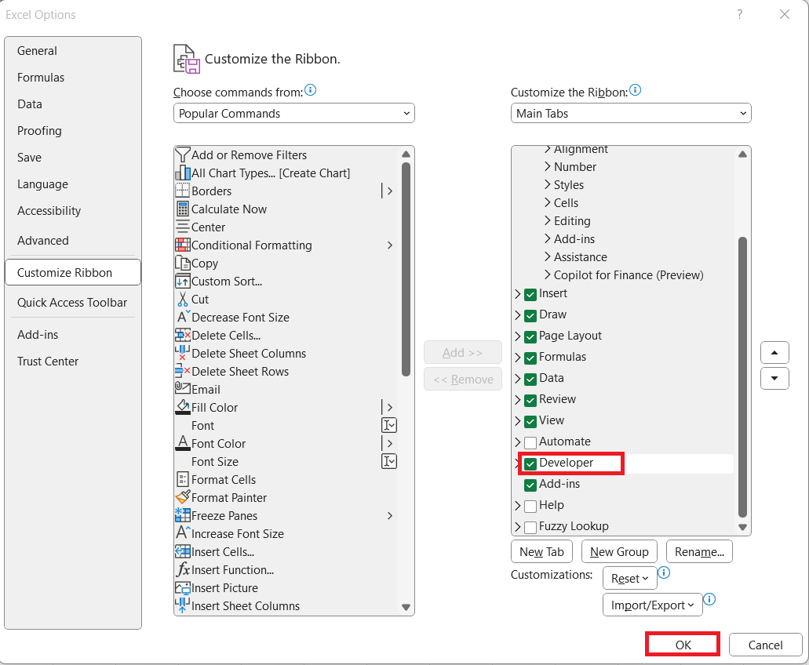Select the Insert Cells icon
The height and width of the screenshot is (665, 809).
[183, 551]
